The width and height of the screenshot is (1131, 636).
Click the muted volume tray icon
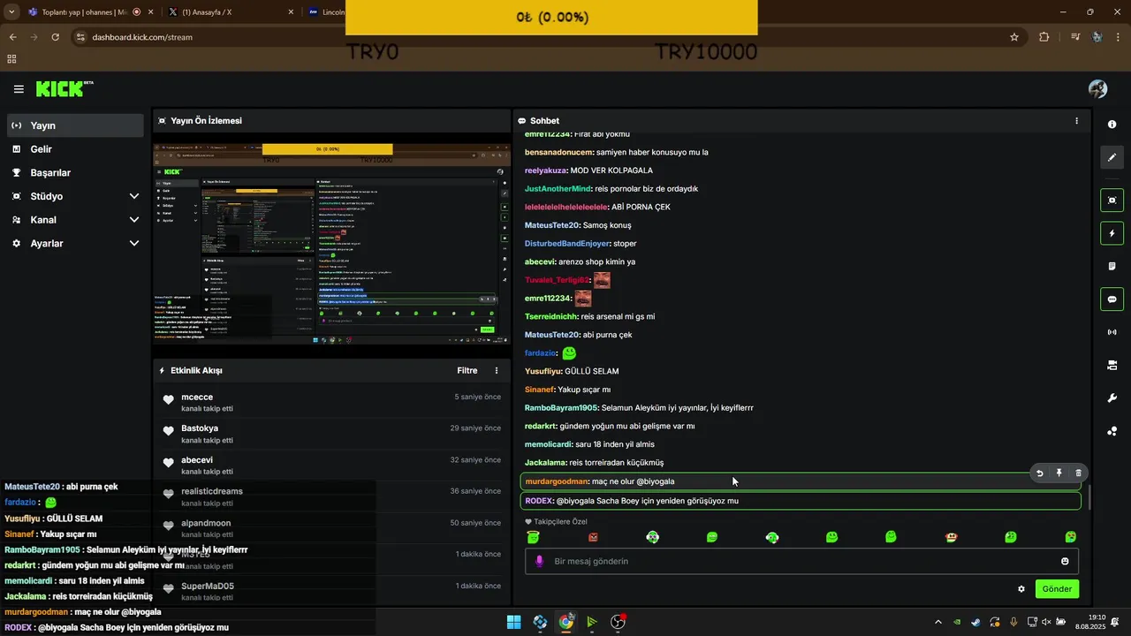tap(1046, 622)
